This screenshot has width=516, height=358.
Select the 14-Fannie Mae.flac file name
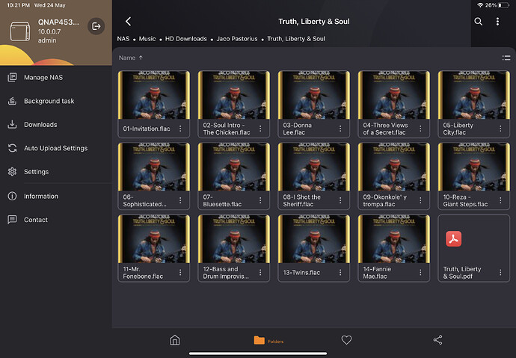coord(377,273)
